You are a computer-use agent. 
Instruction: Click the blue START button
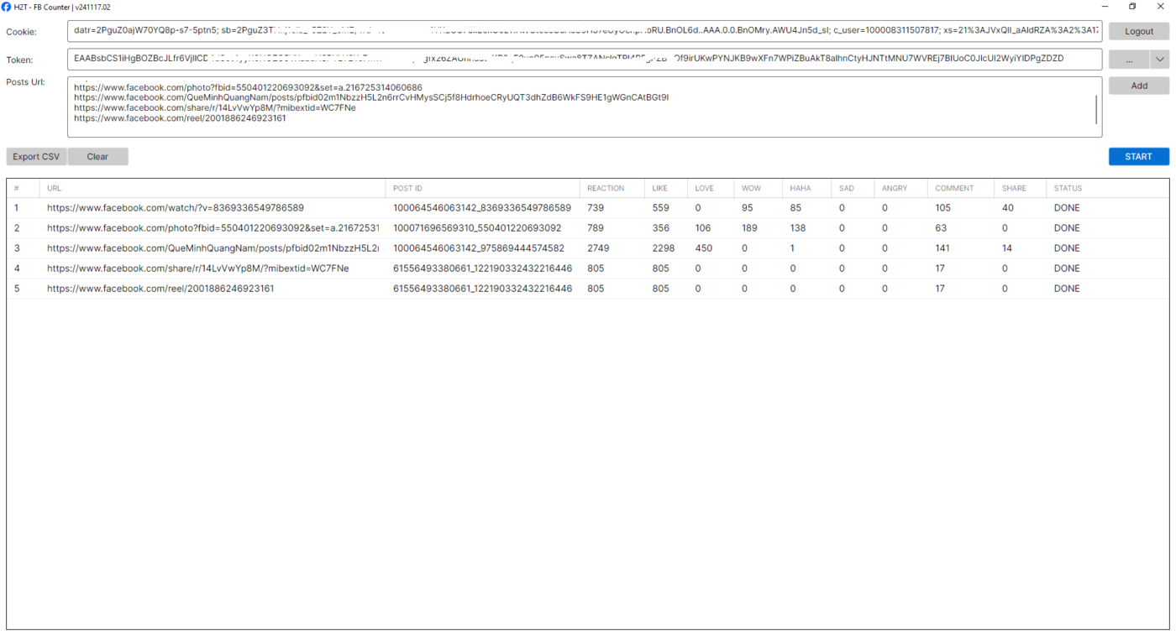[x=1139, y=157]
